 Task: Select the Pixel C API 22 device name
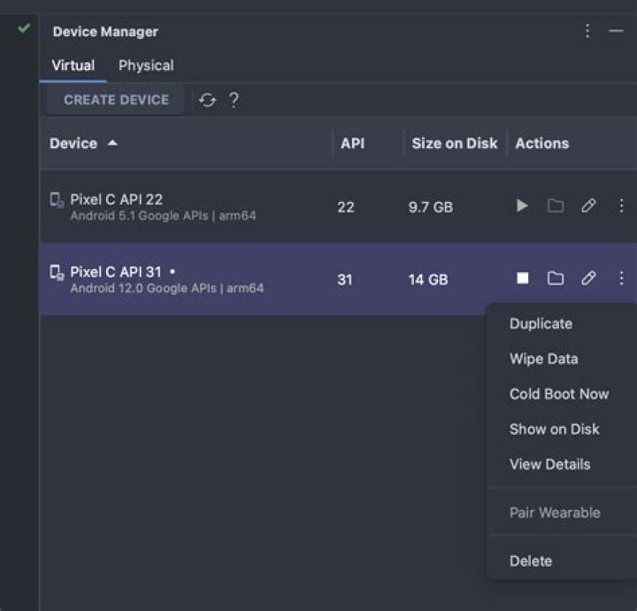pyautogui.click(x=117, y=199)
